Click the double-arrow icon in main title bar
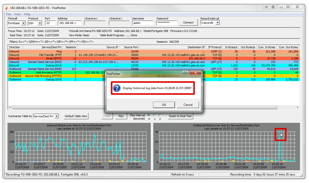309x183 pixels. coord(266,7)
